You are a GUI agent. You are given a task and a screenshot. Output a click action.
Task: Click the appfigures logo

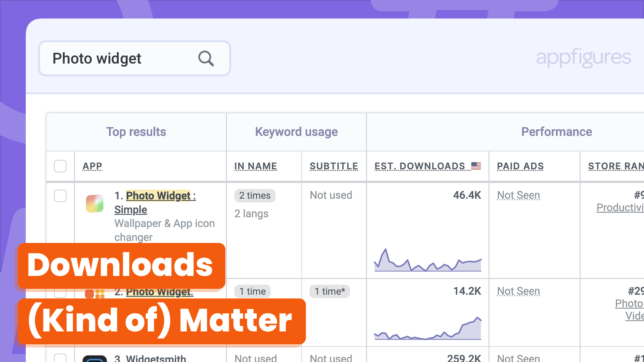(x=583, y=57)
